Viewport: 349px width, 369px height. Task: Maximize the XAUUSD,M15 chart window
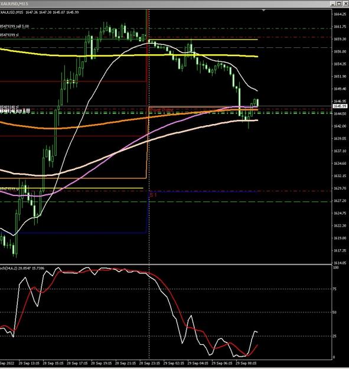tap(338, 4)
